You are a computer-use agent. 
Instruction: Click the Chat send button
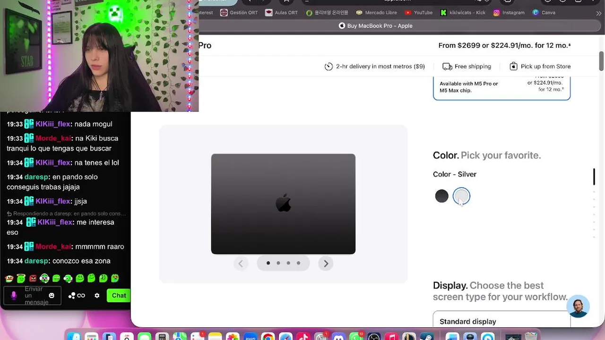[x=119, y=296]
